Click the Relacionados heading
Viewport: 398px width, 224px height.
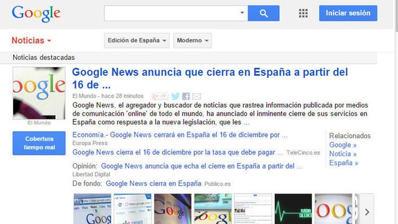350,136
